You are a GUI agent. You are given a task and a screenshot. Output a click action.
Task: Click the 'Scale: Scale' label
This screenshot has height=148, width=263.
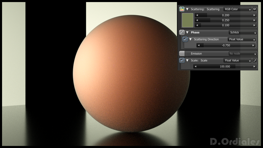pos(199,60)
